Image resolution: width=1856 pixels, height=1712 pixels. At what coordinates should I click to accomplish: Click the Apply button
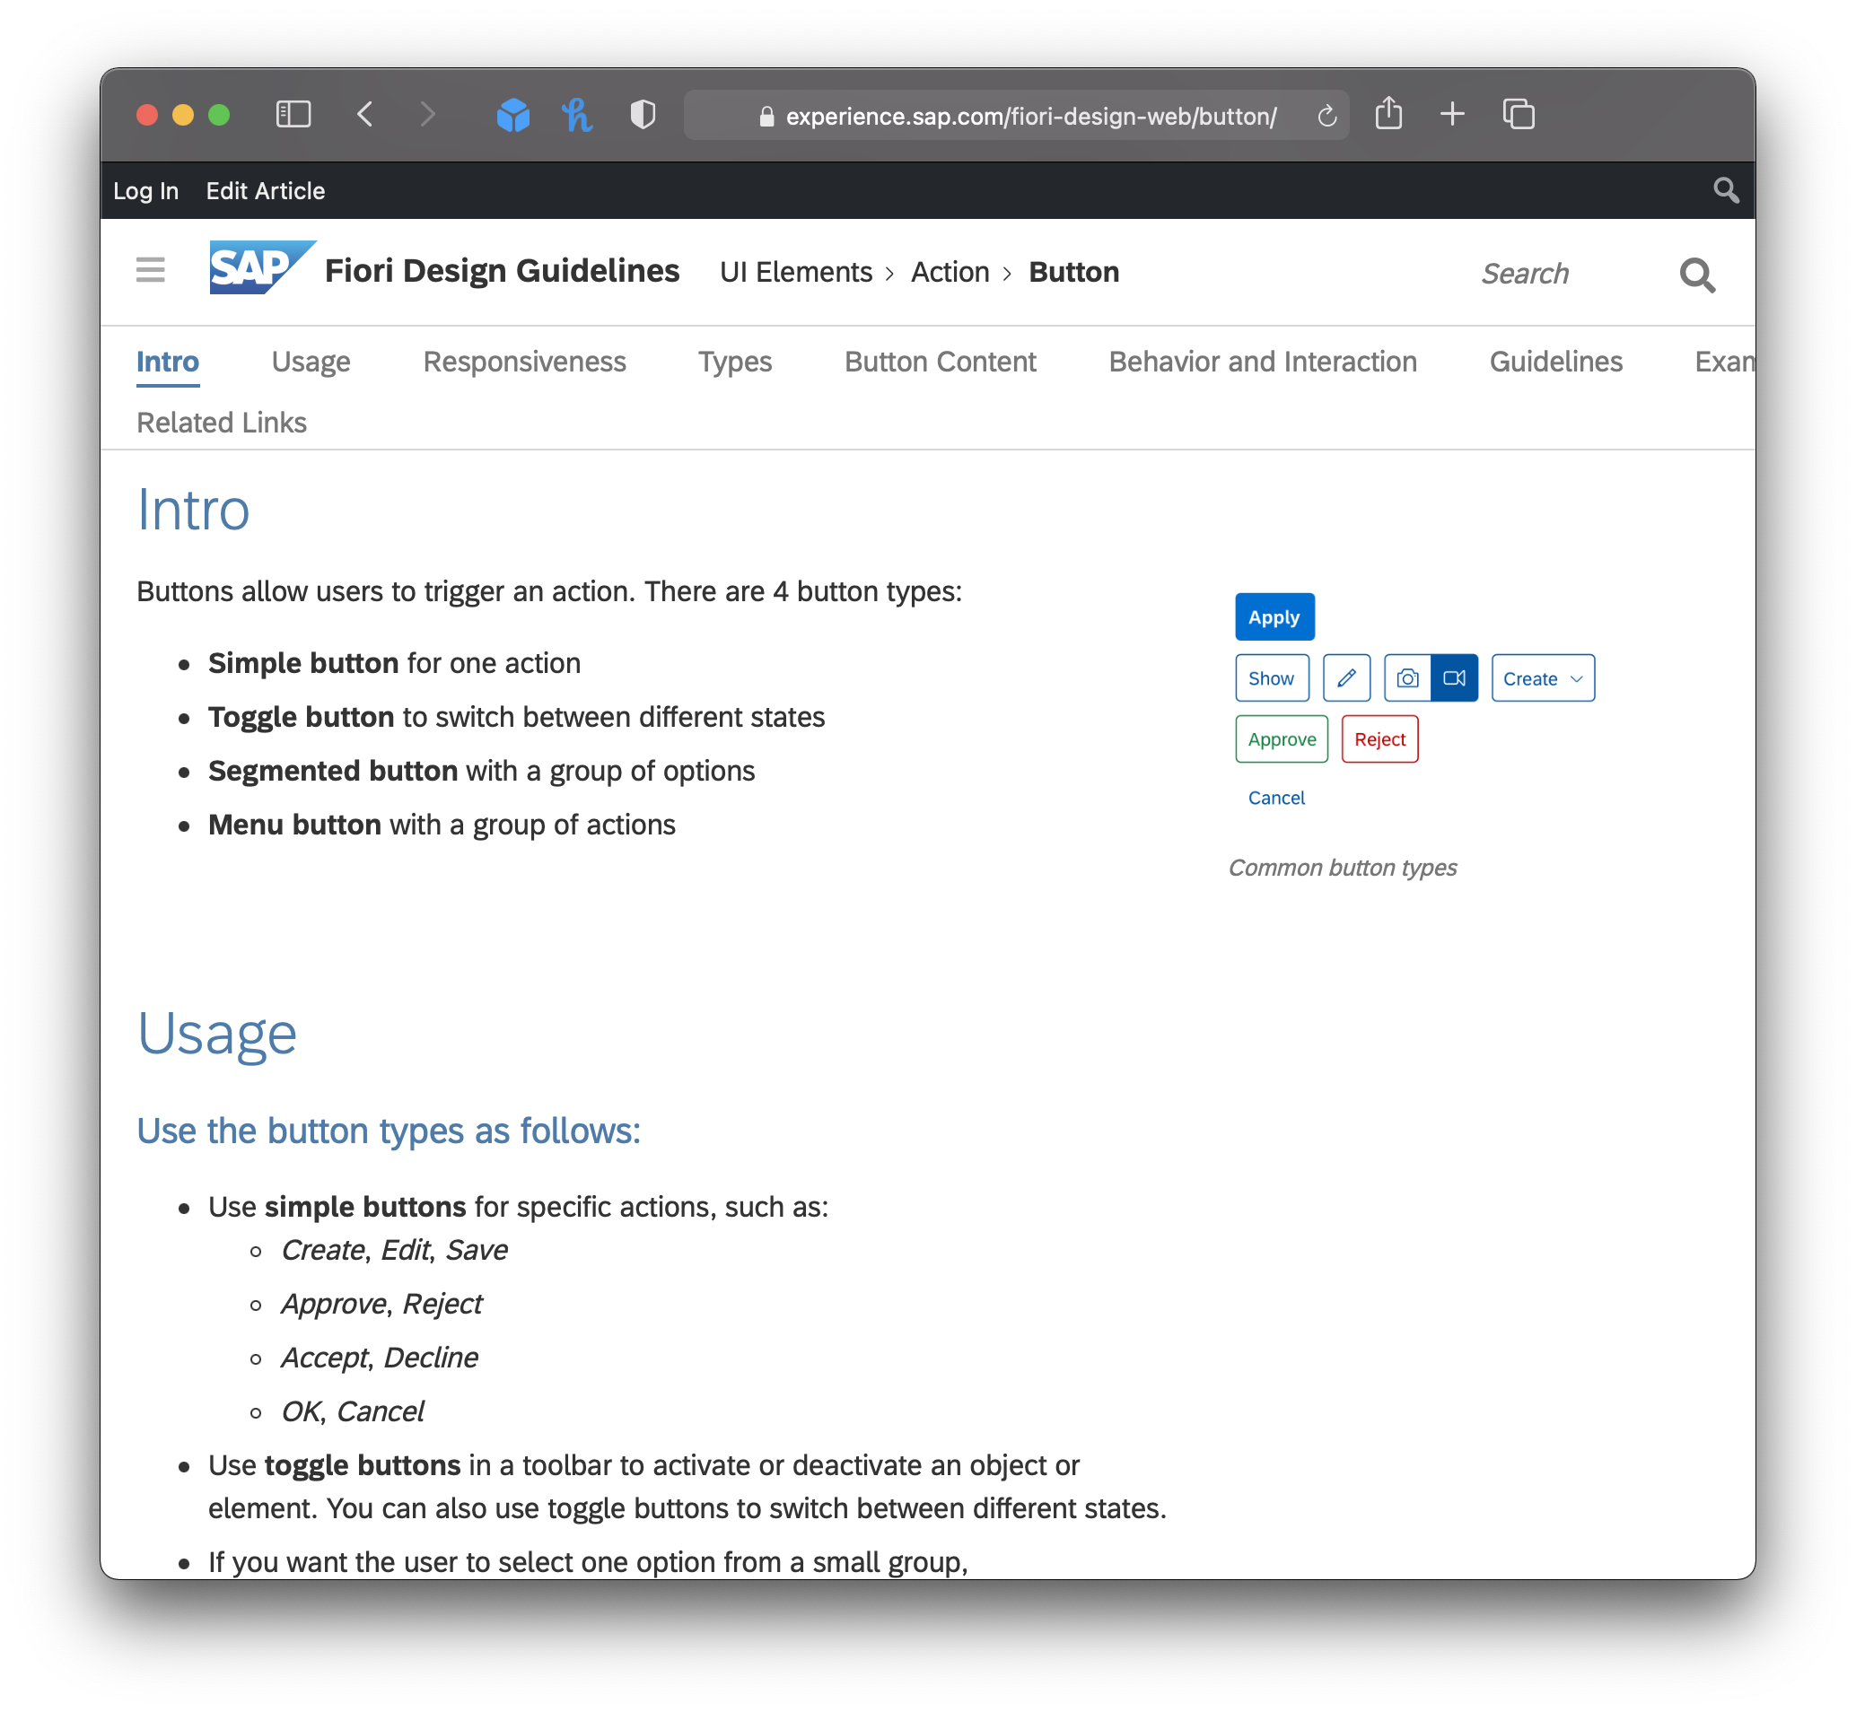pyautogui.click(x=1274, y=616)
